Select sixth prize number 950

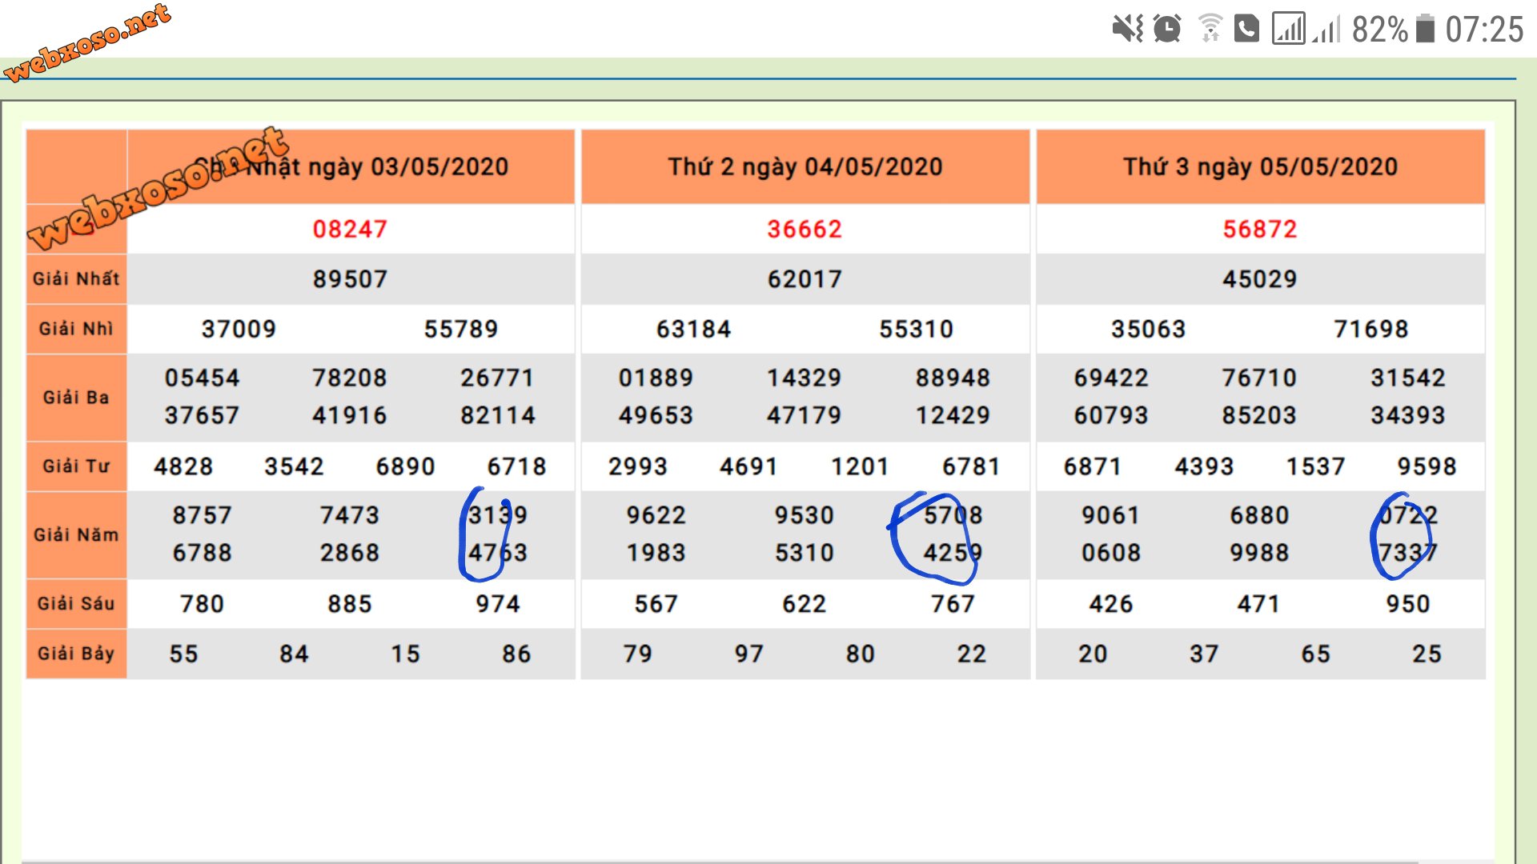[1408, 604]
